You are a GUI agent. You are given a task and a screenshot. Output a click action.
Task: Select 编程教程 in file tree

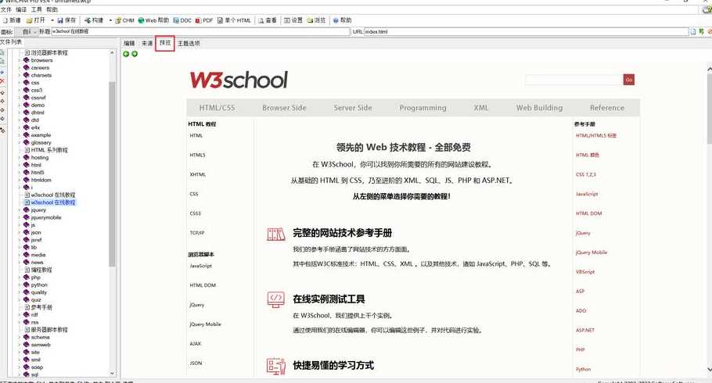coord(41,270)
